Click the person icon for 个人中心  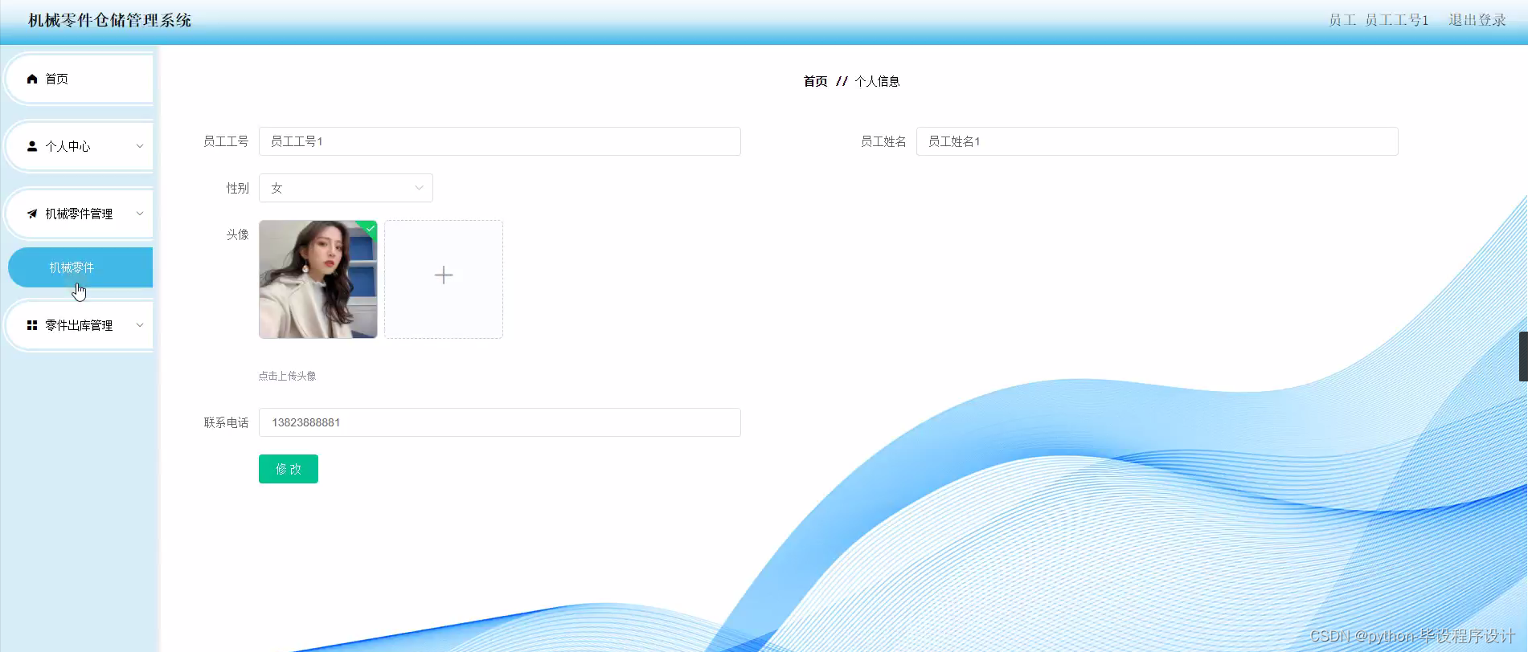coord(32,146)
